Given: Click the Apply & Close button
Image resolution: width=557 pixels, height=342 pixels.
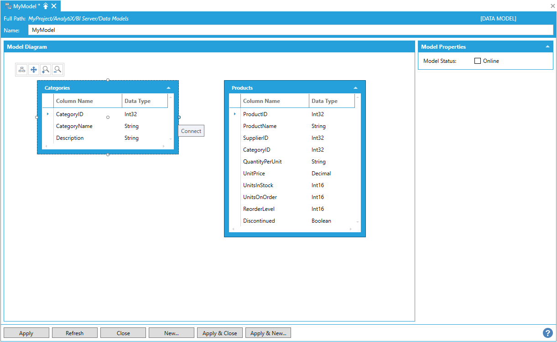Looking at the screenshot, I should point(220,333).
